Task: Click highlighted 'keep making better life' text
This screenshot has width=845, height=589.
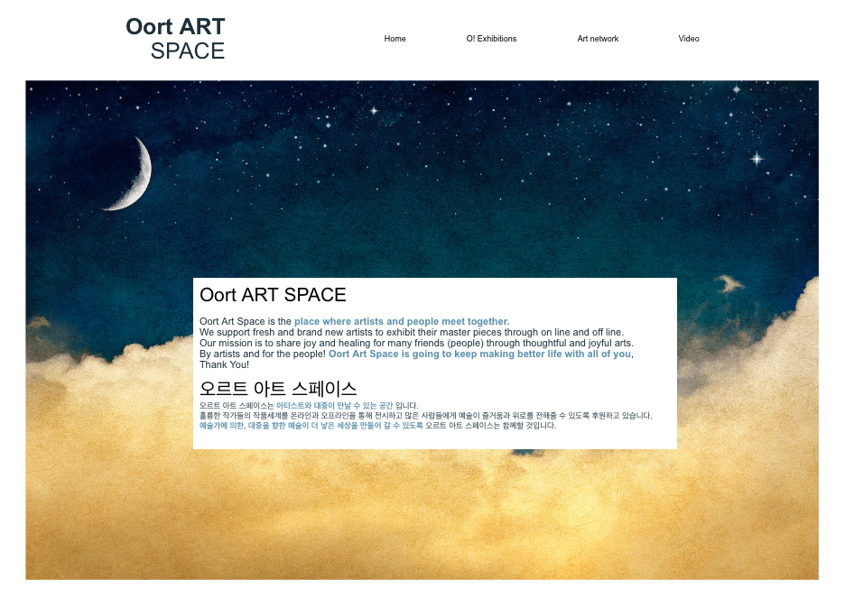Action: coord(479,354)
